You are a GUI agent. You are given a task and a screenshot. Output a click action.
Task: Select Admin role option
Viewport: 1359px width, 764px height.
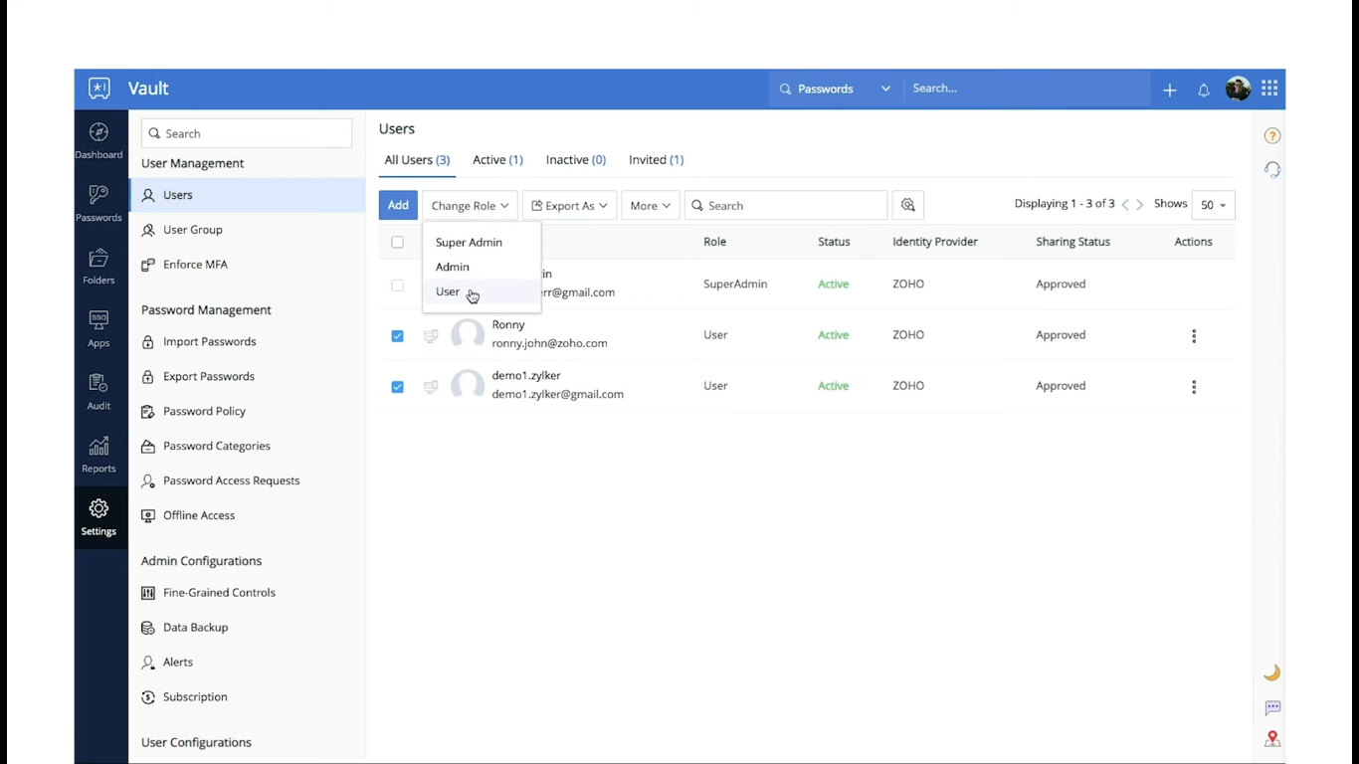[x=482, y=267]
